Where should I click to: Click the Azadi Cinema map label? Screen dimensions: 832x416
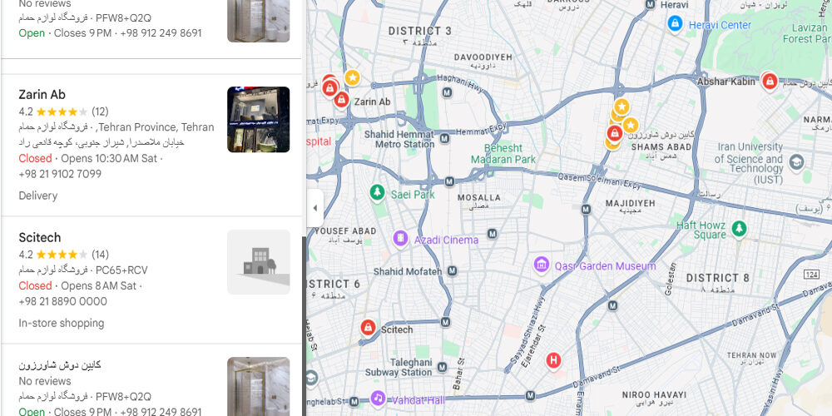446,240
